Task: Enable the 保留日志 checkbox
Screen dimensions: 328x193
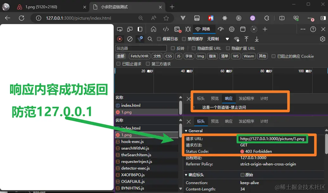Action: (159, 39)
